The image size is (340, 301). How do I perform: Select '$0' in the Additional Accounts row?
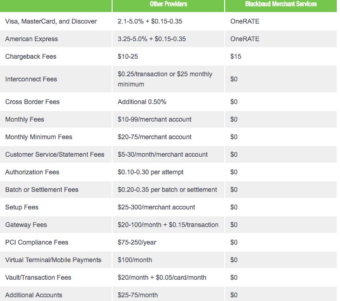point(234,295)
